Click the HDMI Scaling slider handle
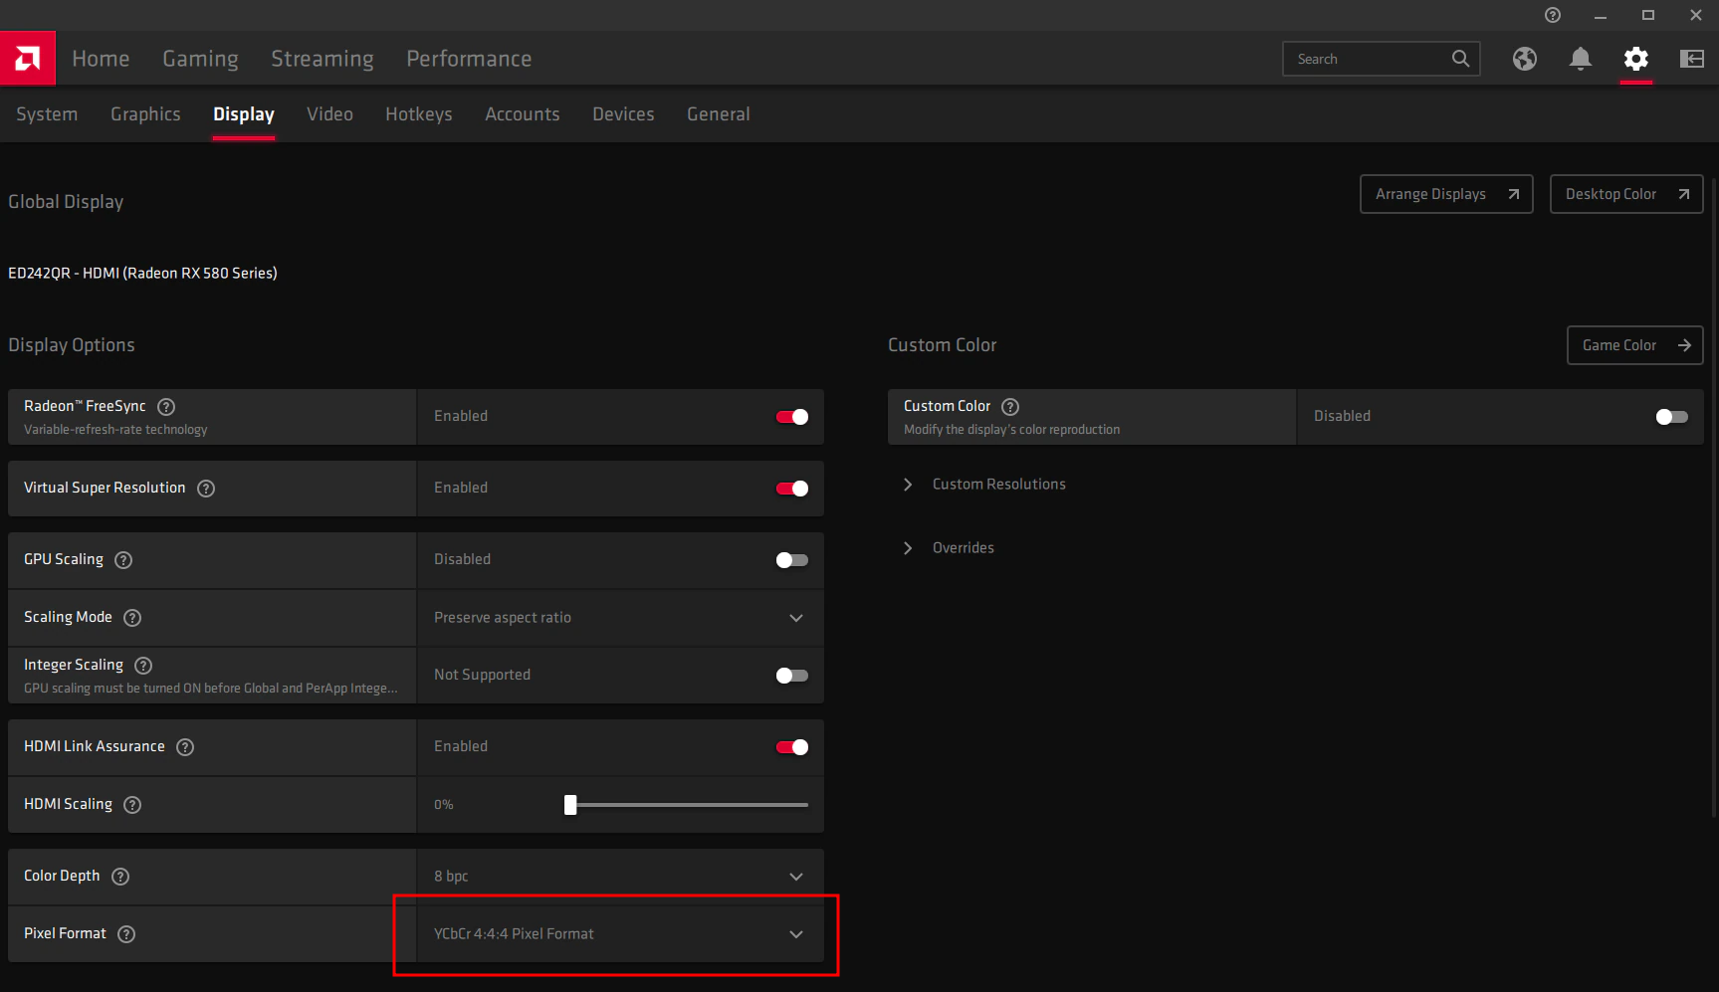The image size is (1719, 992). (x=570, y=805)
